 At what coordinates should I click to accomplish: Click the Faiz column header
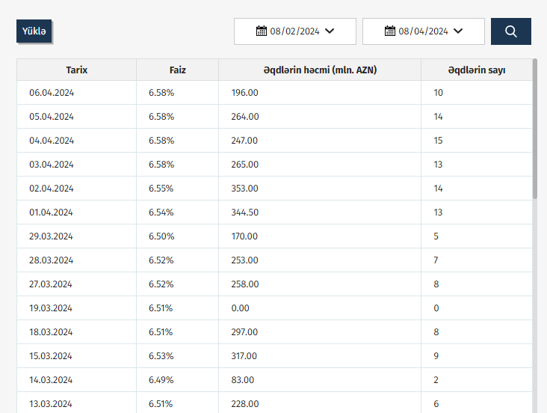(177, 70)
